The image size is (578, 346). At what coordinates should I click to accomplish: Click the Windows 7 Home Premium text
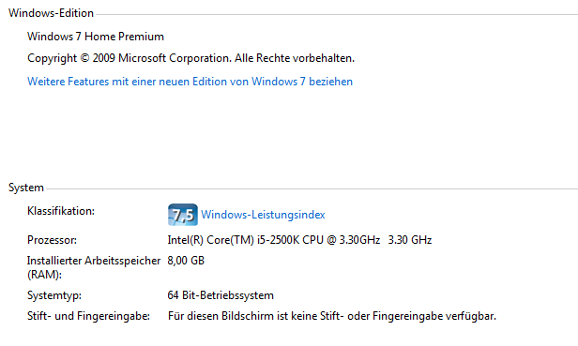point(96,37)
